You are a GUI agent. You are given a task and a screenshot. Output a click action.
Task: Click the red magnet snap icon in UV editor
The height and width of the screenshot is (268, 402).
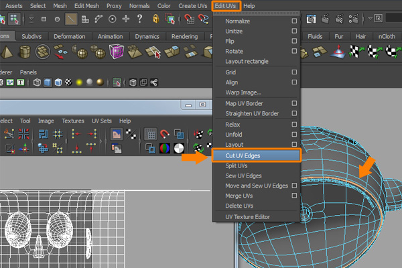coord(165,135)
